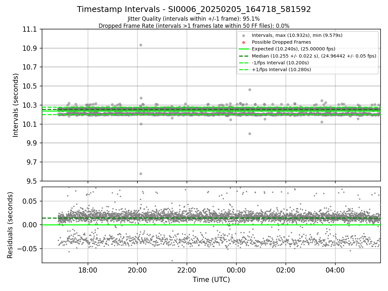
Task: Click the '00:00' x-axis tick label
Action: 236,270
